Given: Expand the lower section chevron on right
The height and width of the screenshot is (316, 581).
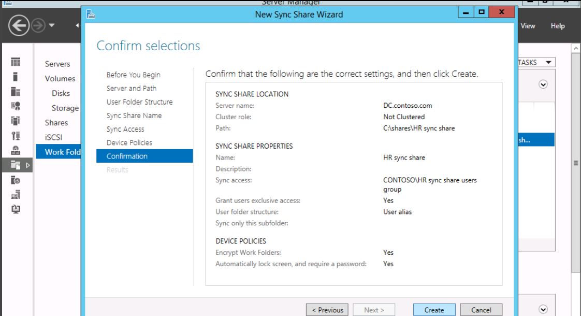Looking at the screenshot, I should (x=543, y=309).
